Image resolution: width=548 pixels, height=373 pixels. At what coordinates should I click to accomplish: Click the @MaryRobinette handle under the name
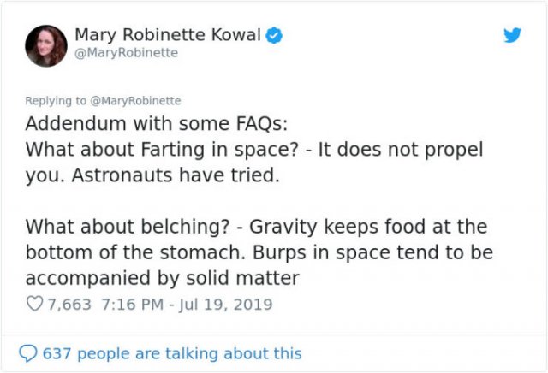[x=127, y=53]
